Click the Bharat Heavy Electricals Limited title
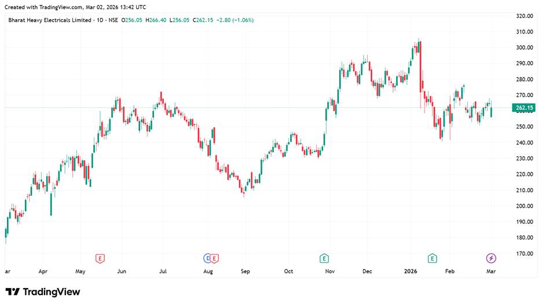Screen dimensions: 542x306 coord(50,20)
